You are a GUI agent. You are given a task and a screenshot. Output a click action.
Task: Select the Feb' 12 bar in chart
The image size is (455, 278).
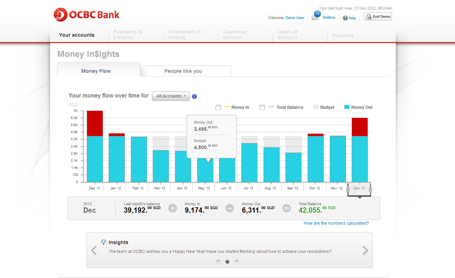tap(139, 159)
